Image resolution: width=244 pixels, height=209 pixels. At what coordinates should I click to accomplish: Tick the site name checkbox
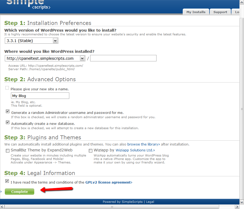point(7,88)
